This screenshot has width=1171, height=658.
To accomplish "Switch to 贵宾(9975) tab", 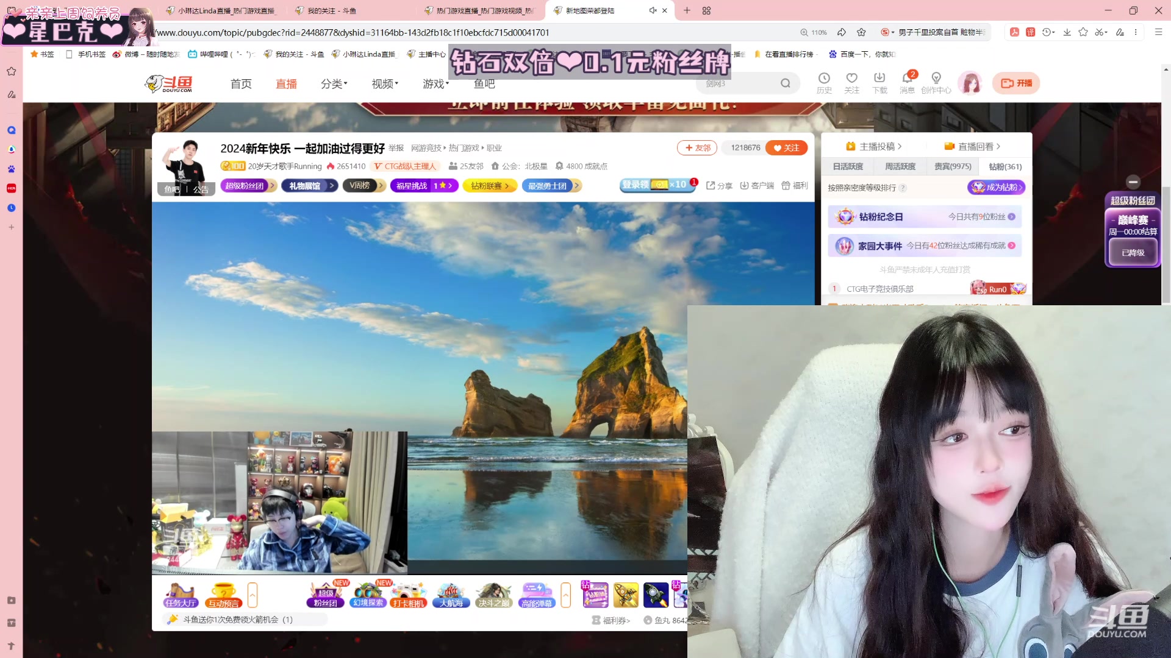I will pyautogui.click(x=953, y=166).
